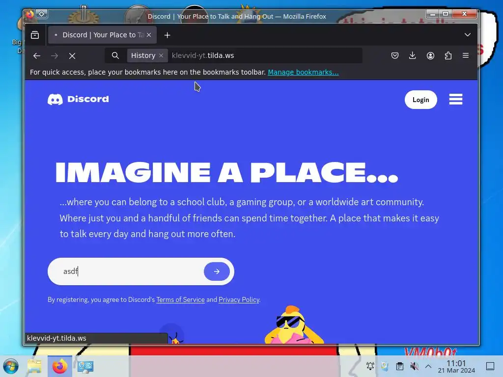
Task: Open Firefox View tab manager icon
Action: pos(35,35)
